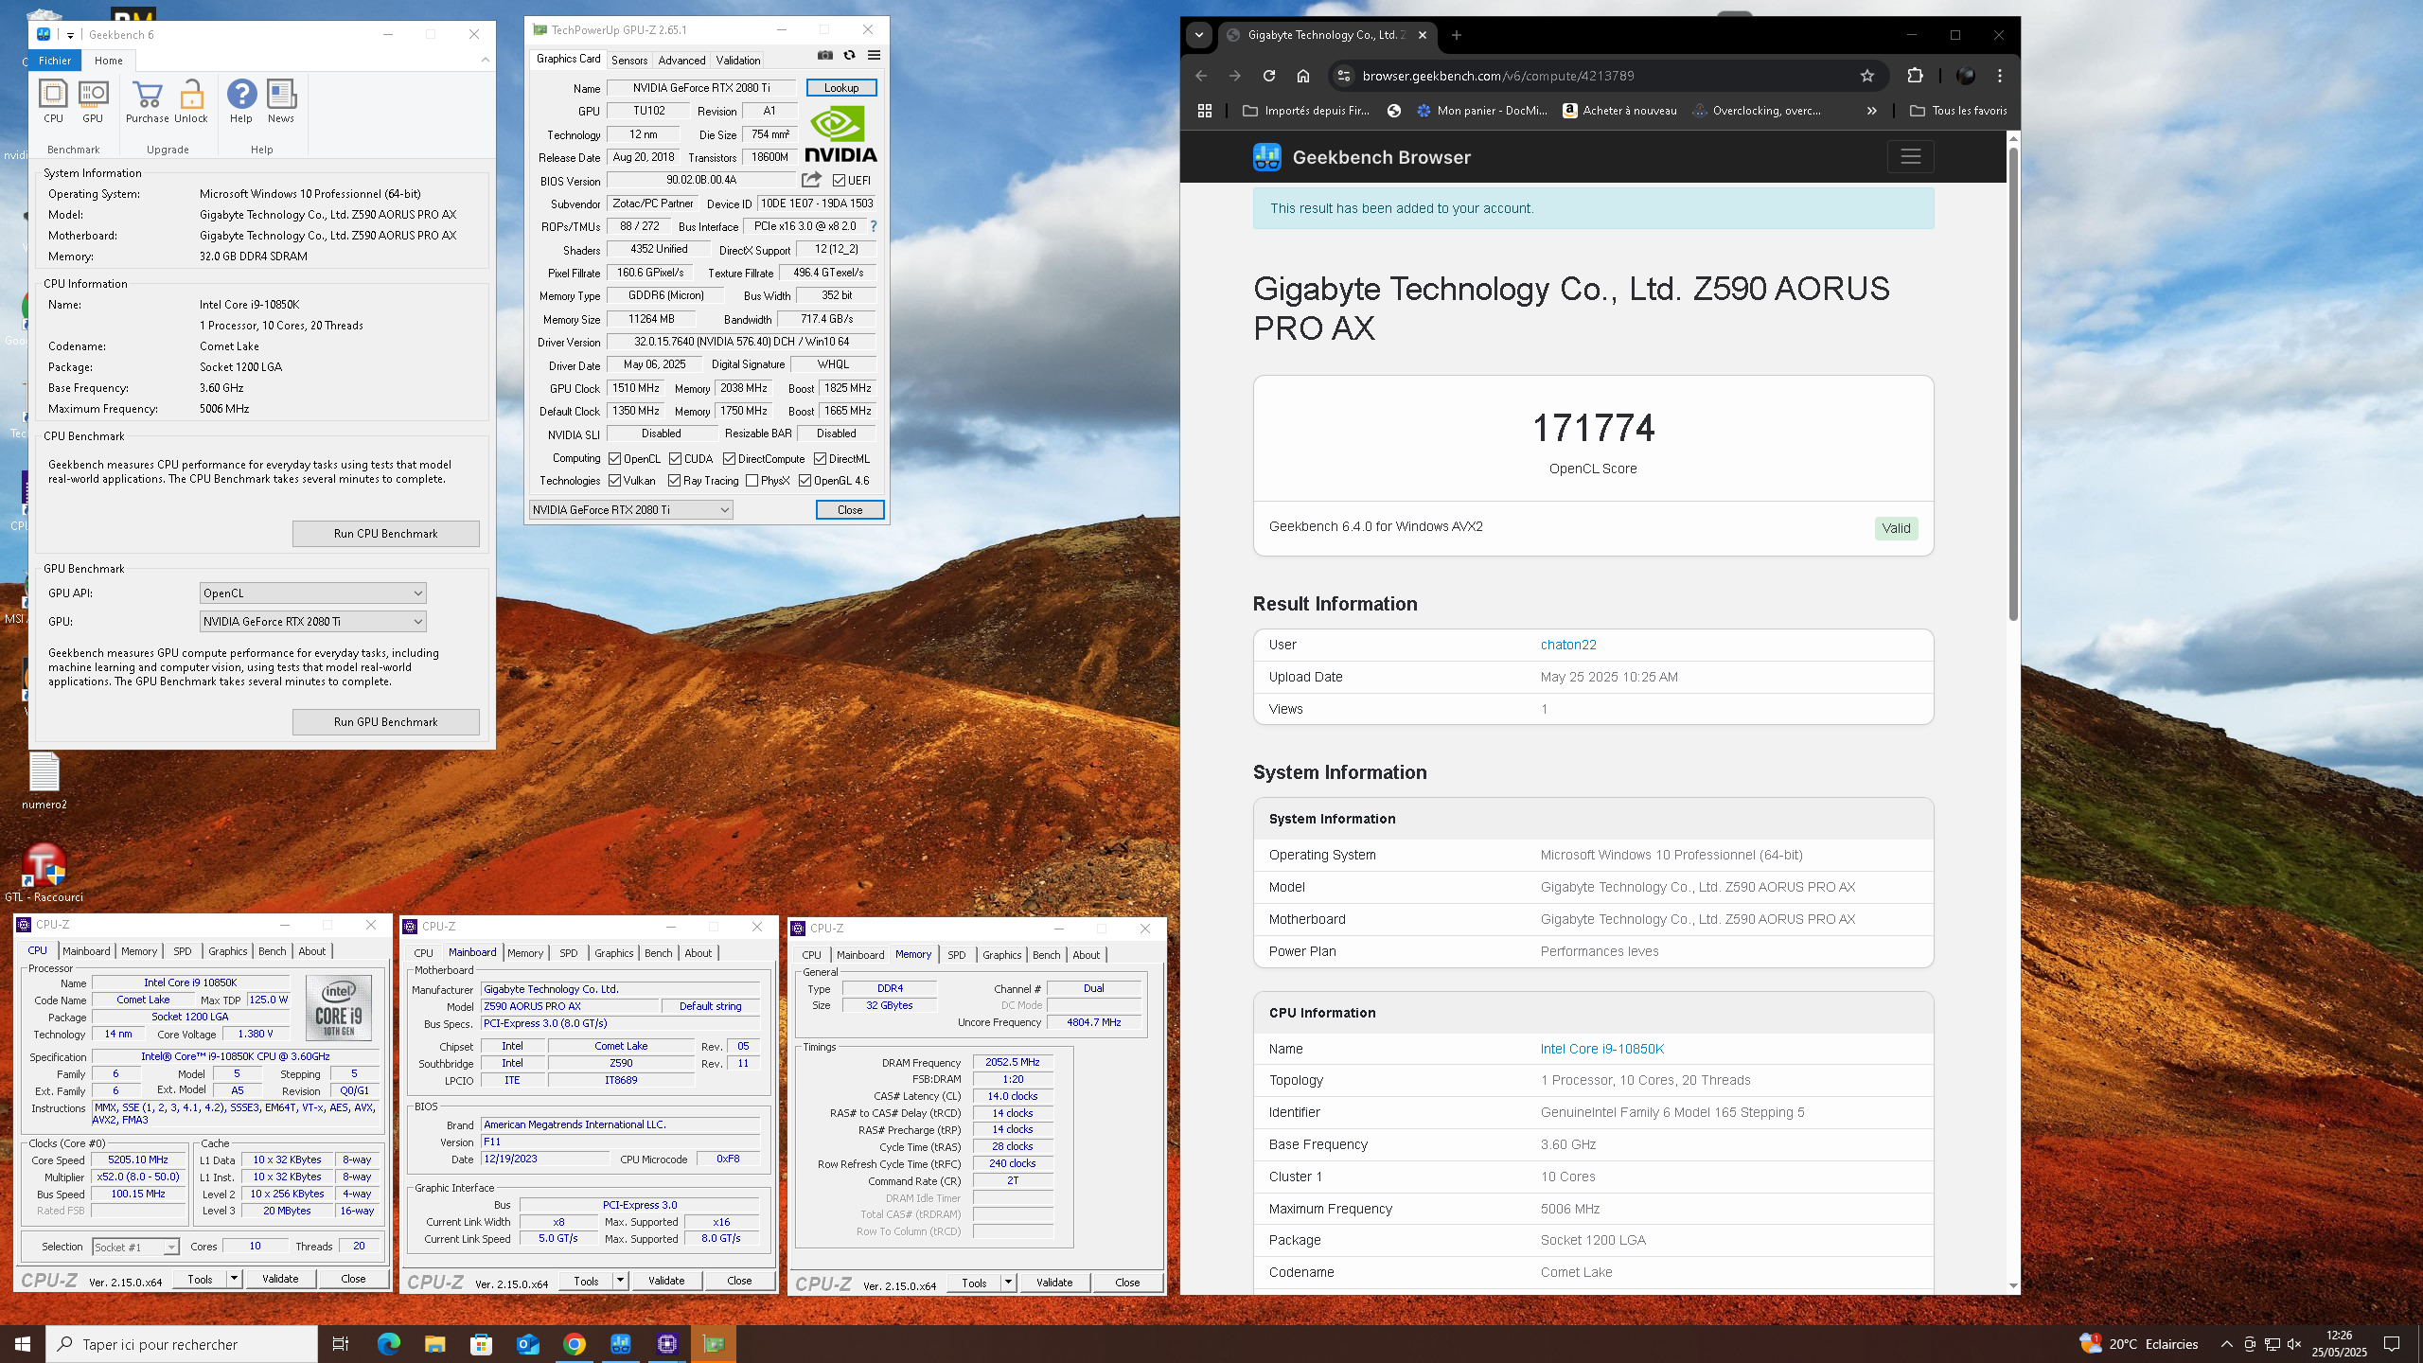Open GPU-Z graphics card selector dropdown

631,510
